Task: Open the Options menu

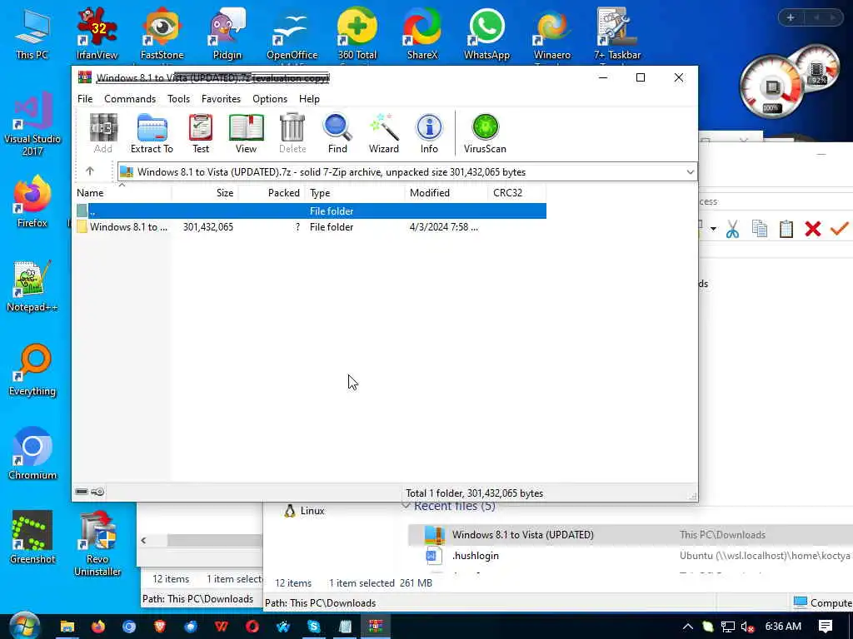Action: 270,99
